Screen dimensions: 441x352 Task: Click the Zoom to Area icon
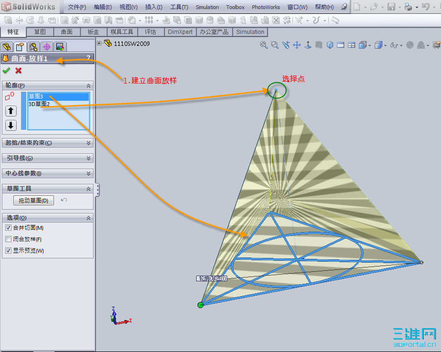pyautogui.click(x=275, y=45)
